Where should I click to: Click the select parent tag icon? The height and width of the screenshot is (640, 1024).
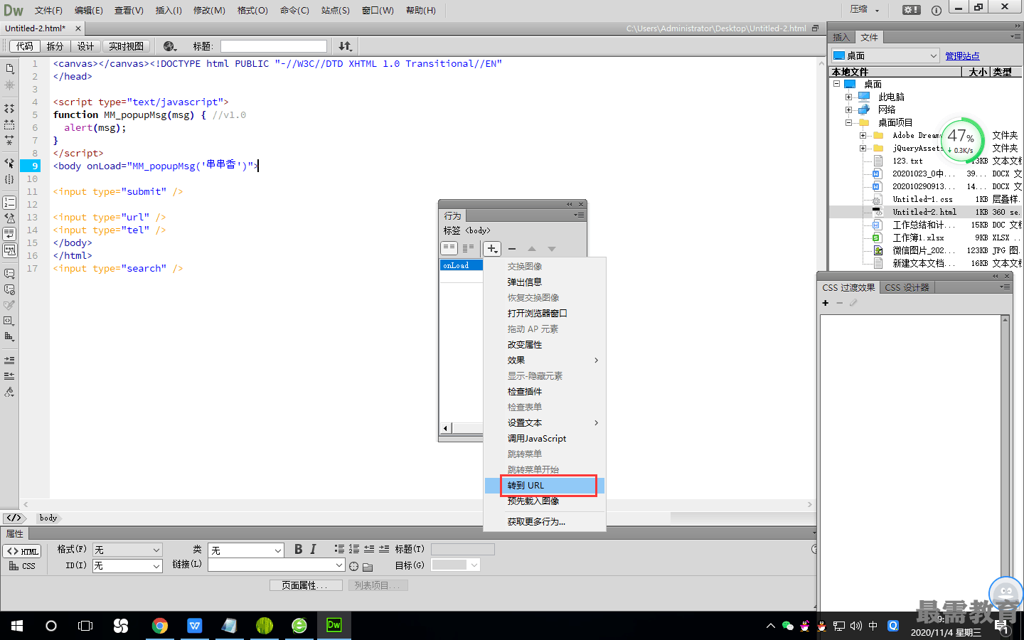pyautogui.click(x=9, y=163)
